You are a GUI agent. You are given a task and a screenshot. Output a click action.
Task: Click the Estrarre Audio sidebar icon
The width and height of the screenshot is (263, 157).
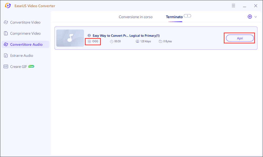(6, 55)
